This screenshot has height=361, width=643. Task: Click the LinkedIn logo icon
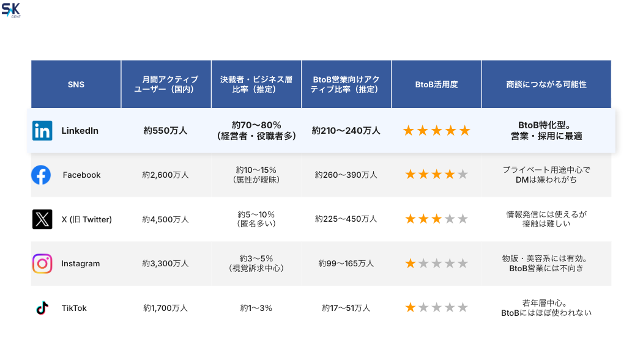[x=42, y=131]
